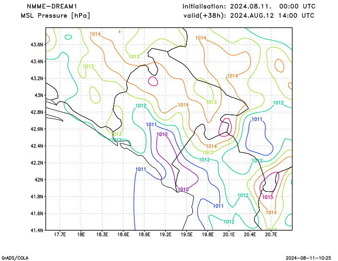This screenshot has height=261, width=338.
Task: Select the 42.2N latitude label
Action: pos(37,163)
